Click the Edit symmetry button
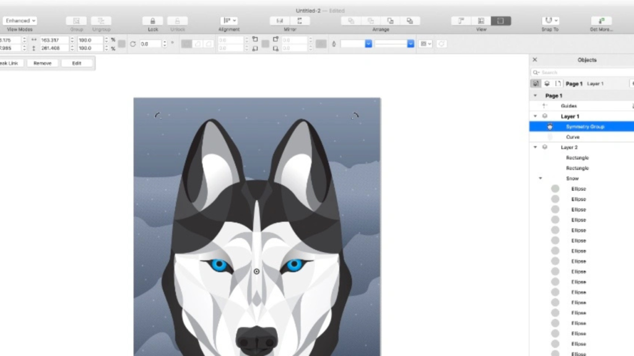Screen dimensions: 634x356 (77, 63)
